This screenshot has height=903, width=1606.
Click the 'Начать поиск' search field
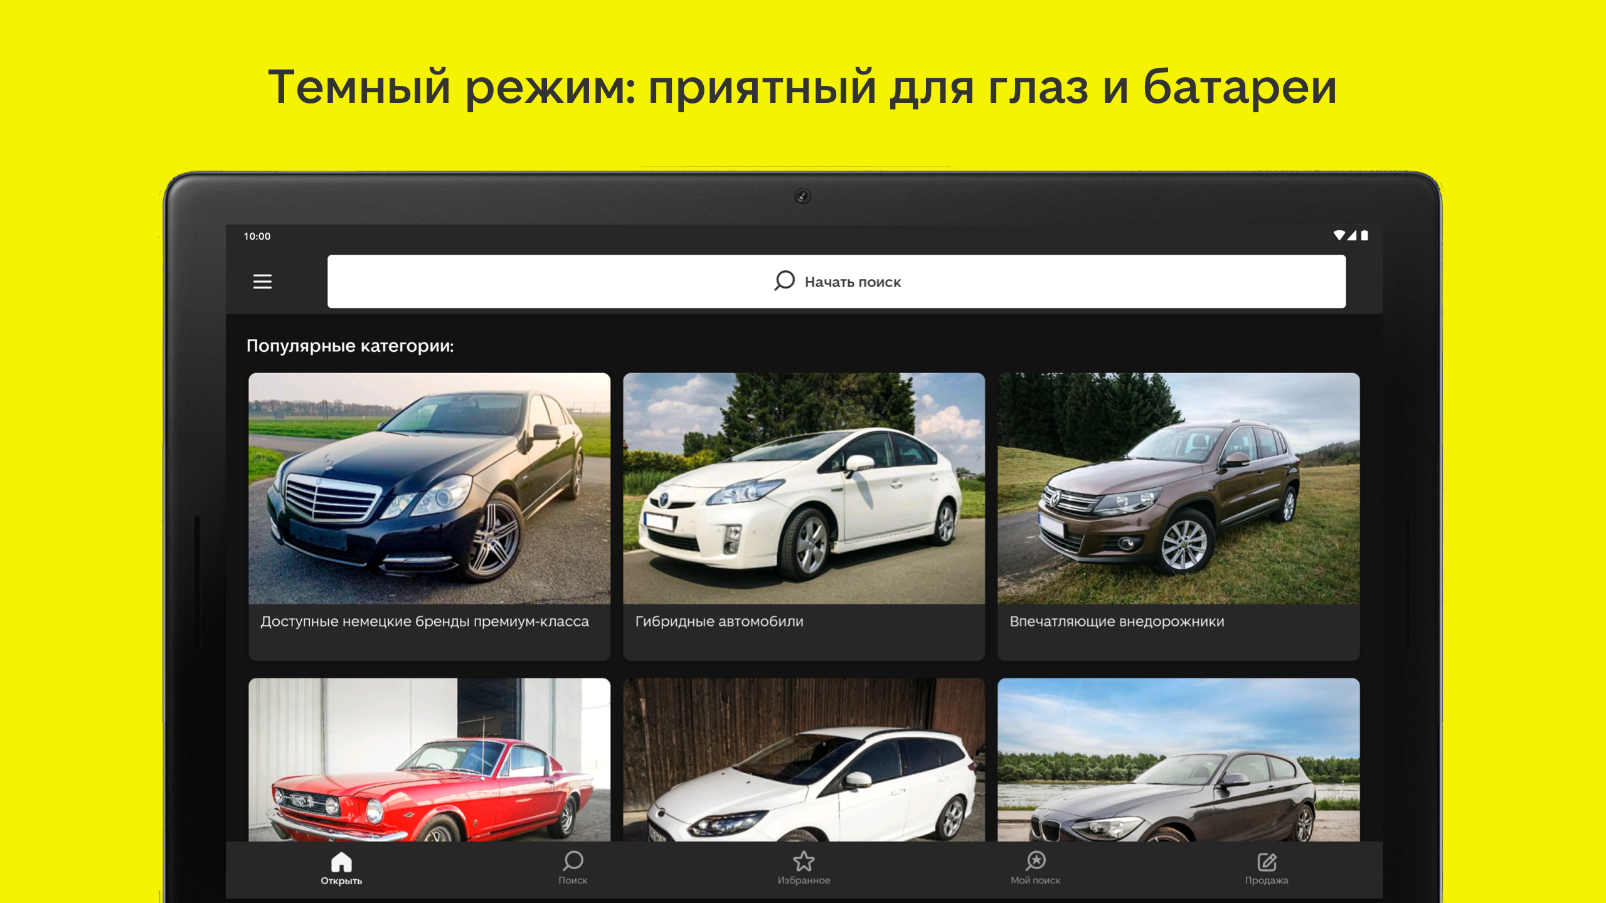click(x=836, y=281)
